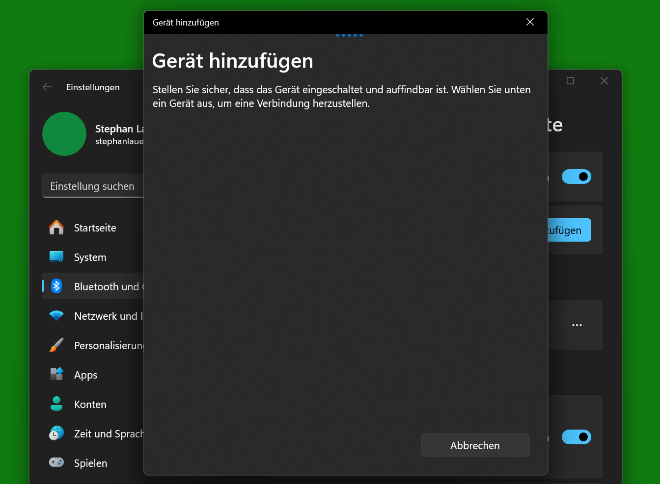Toggle the upper Bluetooth switch in Settings
This screenshot has width=660, height=484.
click(576, 177)
